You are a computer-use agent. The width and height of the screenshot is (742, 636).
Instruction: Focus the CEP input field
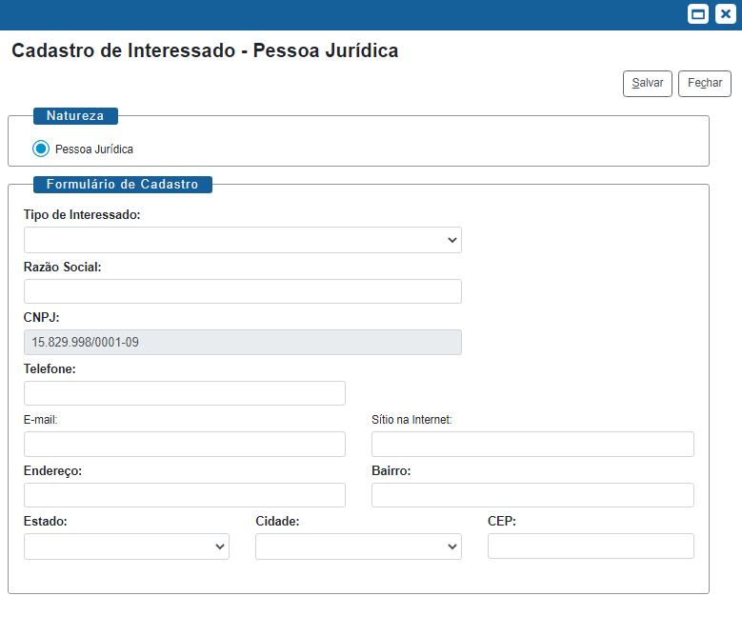(591, 547)
